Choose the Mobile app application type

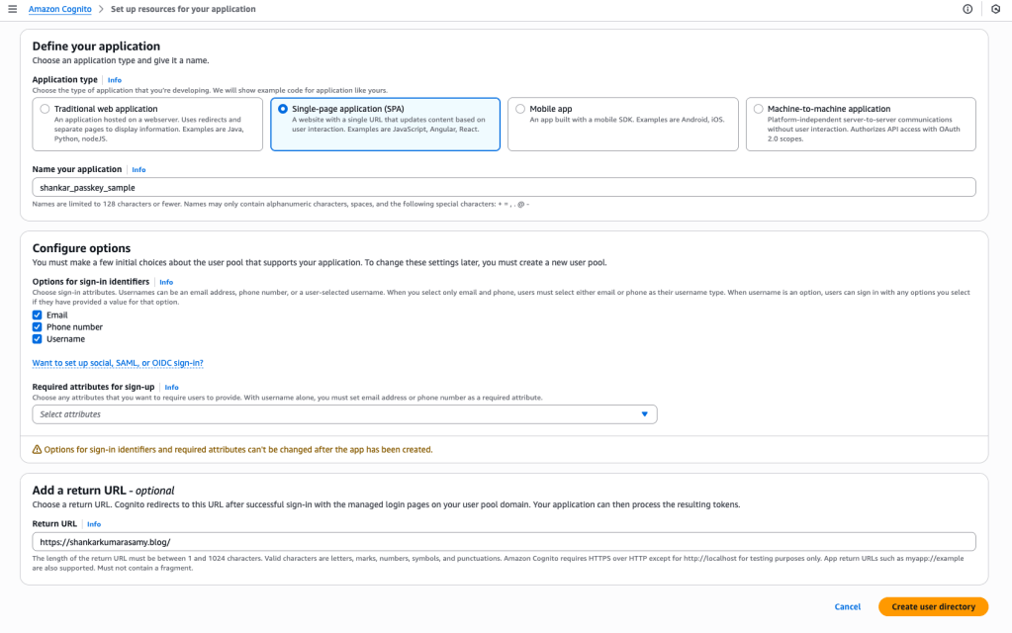tap(520, 109)
